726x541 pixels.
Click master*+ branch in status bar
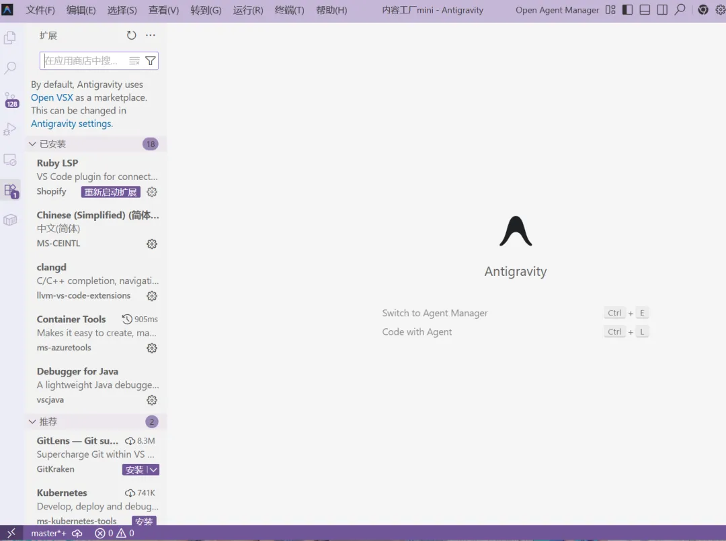[x=48, y=533]
